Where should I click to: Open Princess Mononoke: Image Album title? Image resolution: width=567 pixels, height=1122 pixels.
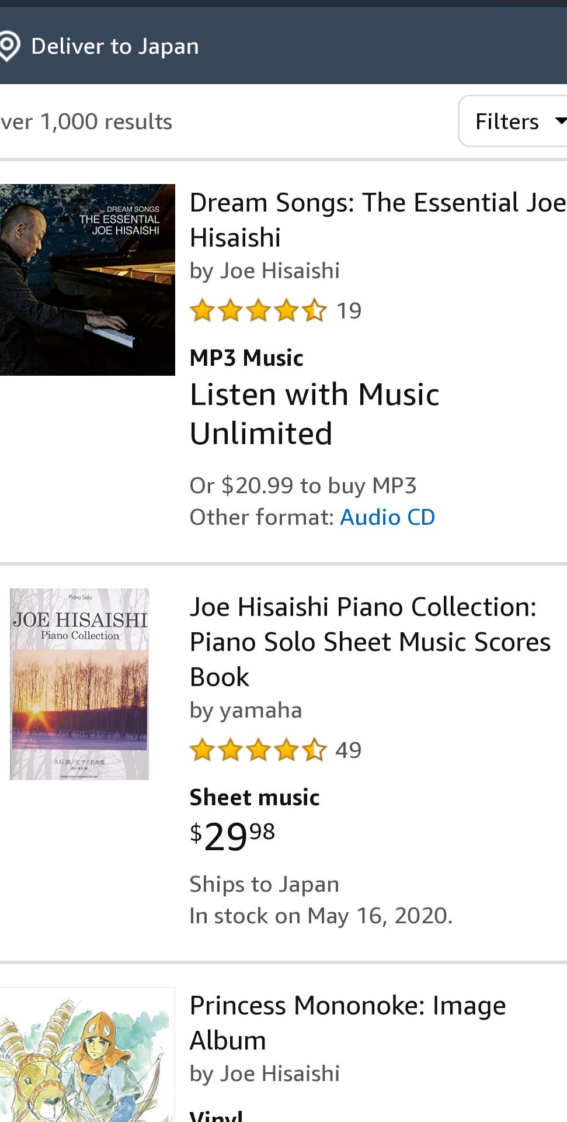pyautogui.click(x=348, y=1023)
